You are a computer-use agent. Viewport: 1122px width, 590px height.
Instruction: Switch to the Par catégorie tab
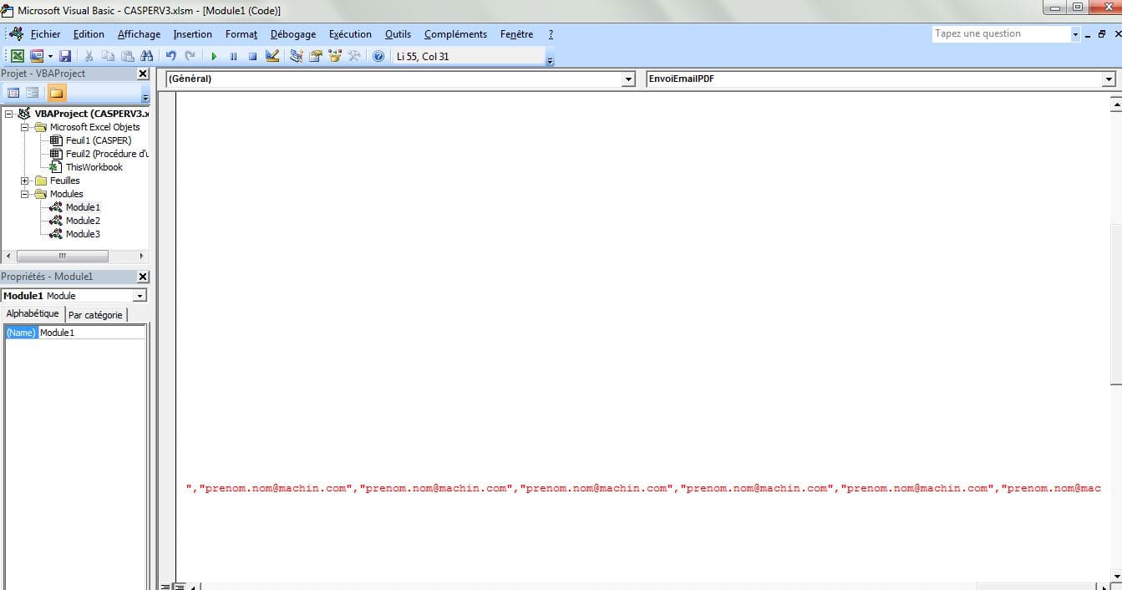pos(95,315)
